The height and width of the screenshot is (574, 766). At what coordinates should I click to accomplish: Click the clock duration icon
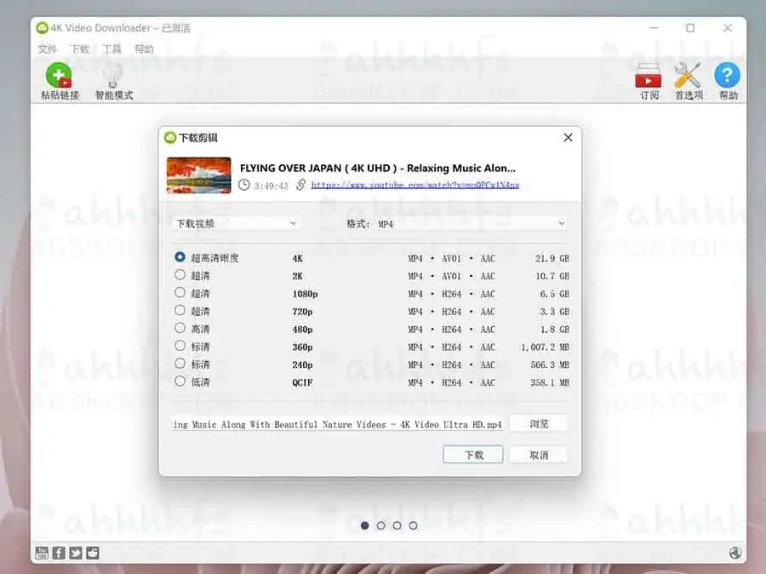point(243,185)
